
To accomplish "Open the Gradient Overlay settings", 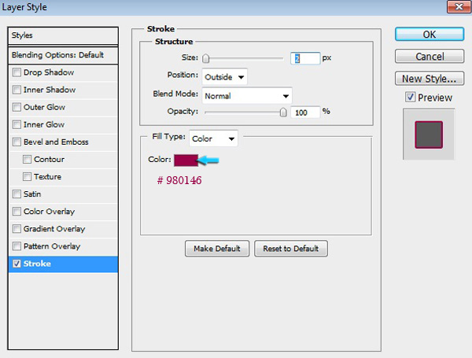I will [x=53, y=229].
